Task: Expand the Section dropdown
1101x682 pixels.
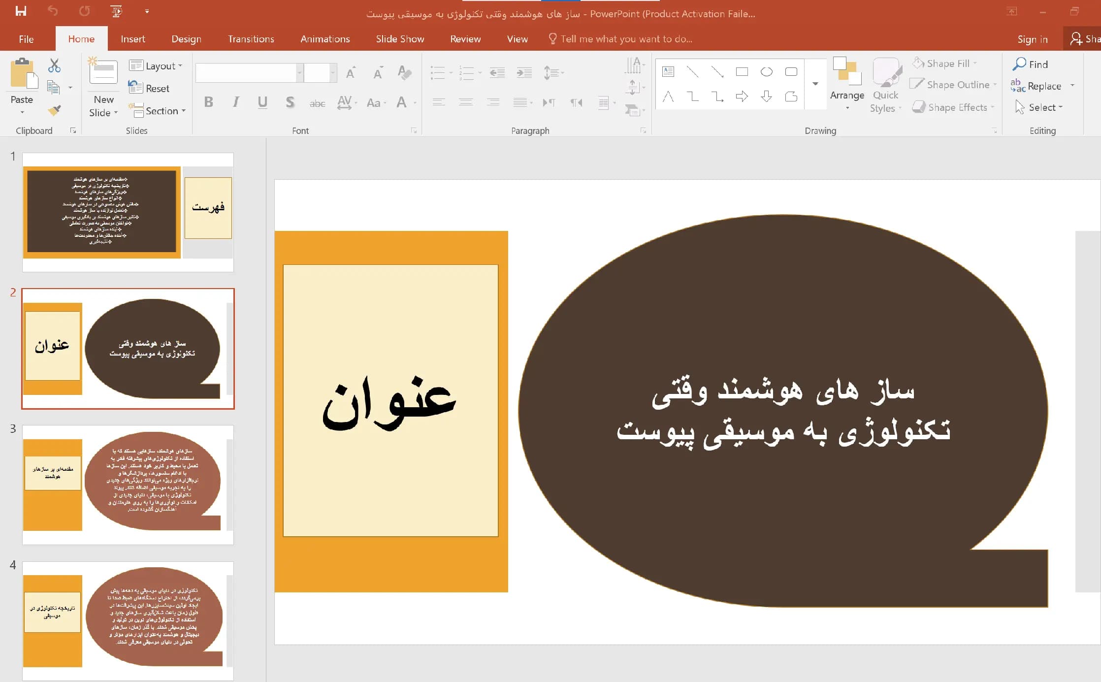Action: (157, 111)
